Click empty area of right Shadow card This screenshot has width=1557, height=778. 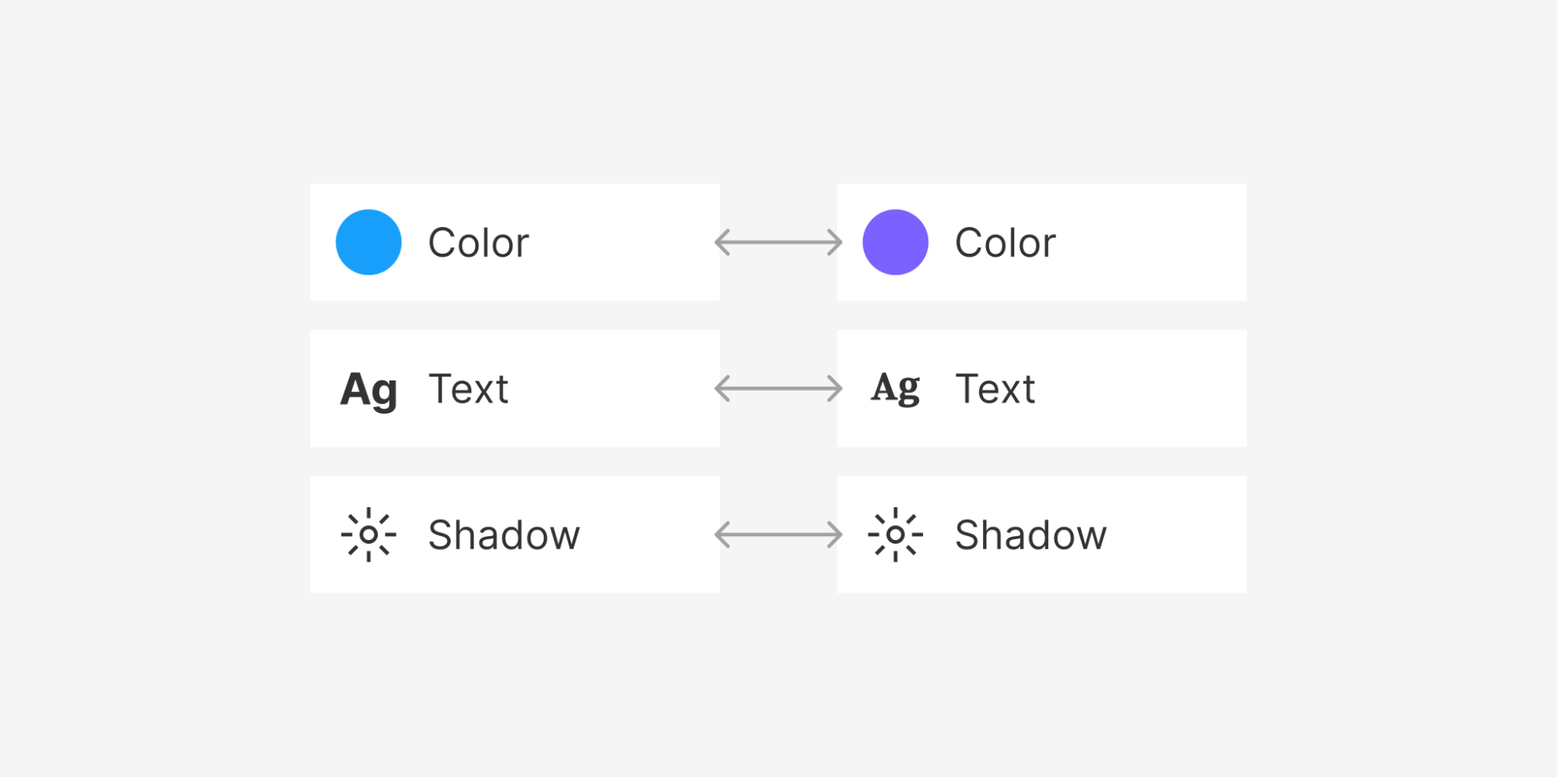(1176, 534)
